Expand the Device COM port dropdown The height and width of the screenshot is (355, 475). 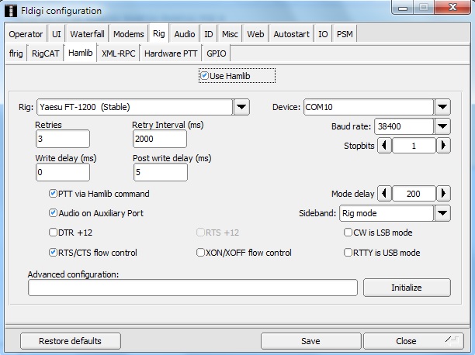442,107
